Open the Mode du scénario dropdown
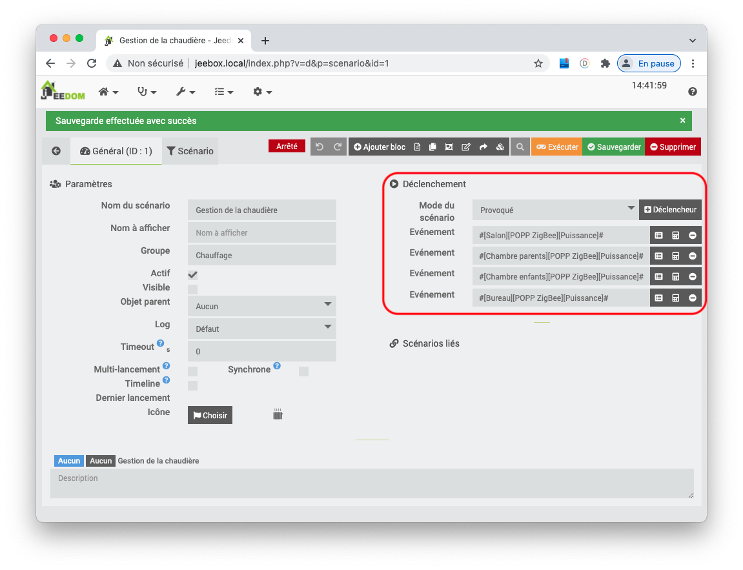 555,210
